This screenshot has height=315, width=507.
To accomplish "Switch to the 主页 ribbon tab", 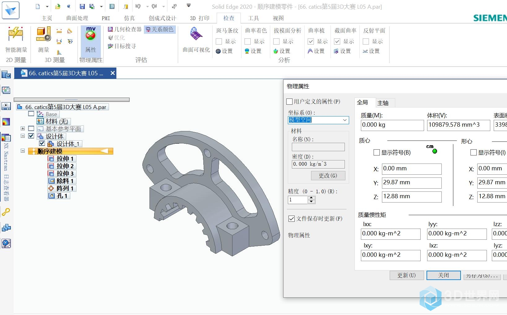I will [x=47, y=18].
